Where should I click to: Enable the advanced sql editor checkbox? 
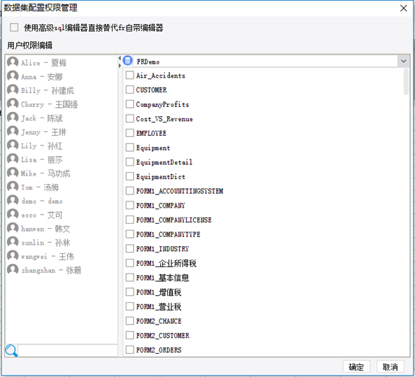14,27
